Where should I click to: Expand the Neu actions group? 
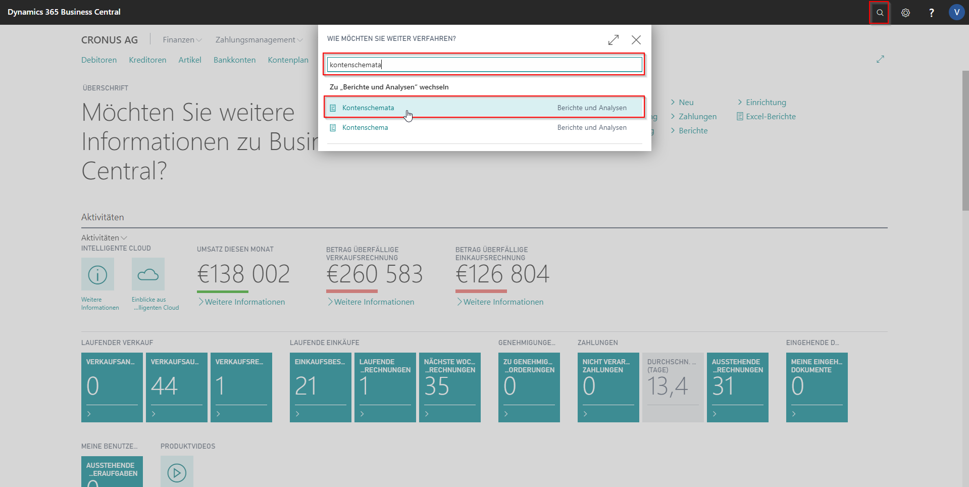(x=682, y=103)
